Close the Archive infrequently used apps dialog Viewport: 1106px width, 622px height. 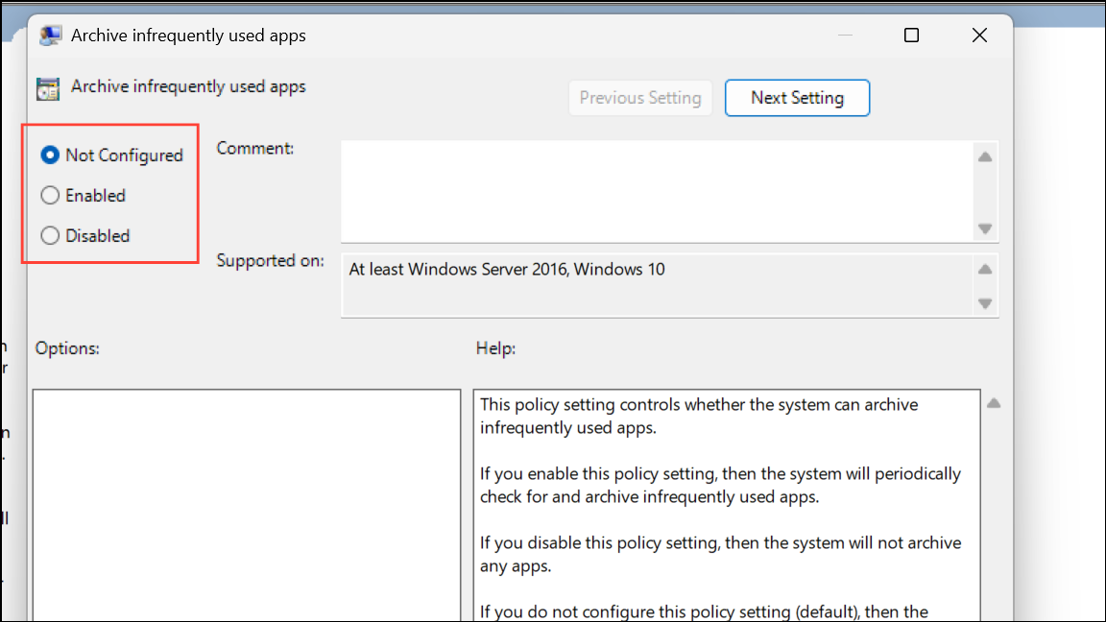979,36
